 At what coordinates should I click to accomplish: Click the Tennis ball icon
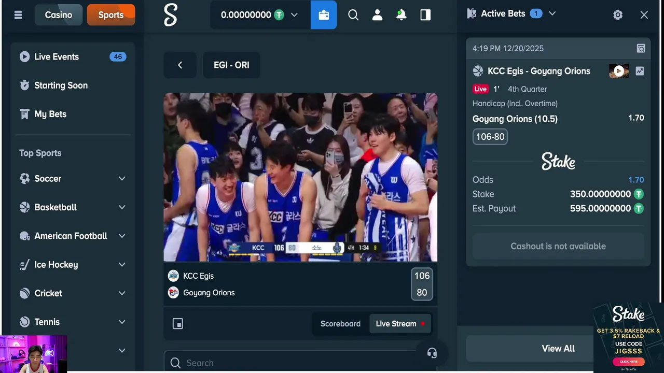tap(24, 322)
